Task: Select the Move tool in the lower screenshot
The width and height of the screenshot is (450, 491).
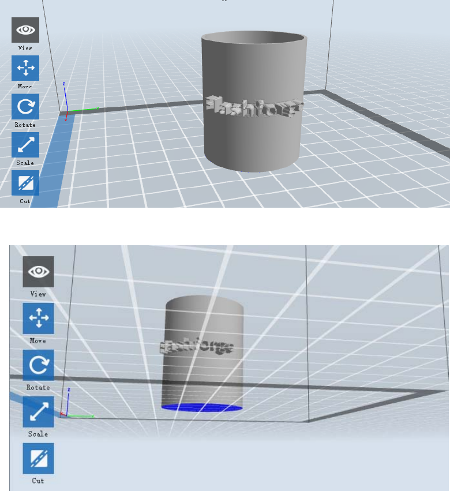Action: [38, 318]
